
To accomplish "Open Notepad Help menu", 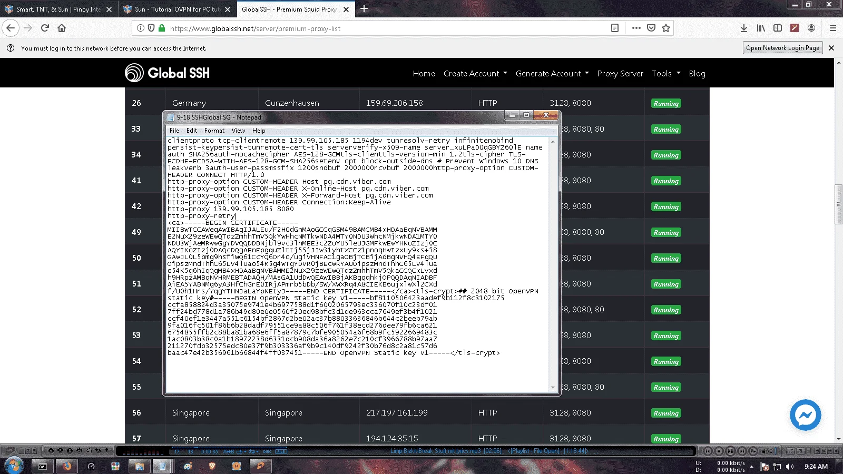I will pyautogui.click(x=259, y=131).
